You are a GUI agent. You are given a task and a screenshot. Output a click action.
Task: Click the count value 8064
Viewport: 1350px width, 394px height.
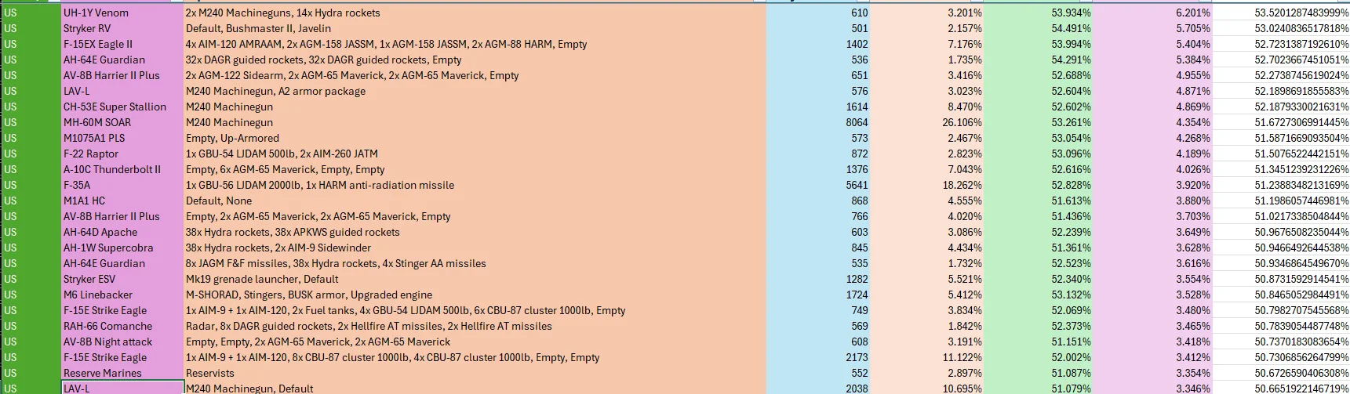coord(817,122)
